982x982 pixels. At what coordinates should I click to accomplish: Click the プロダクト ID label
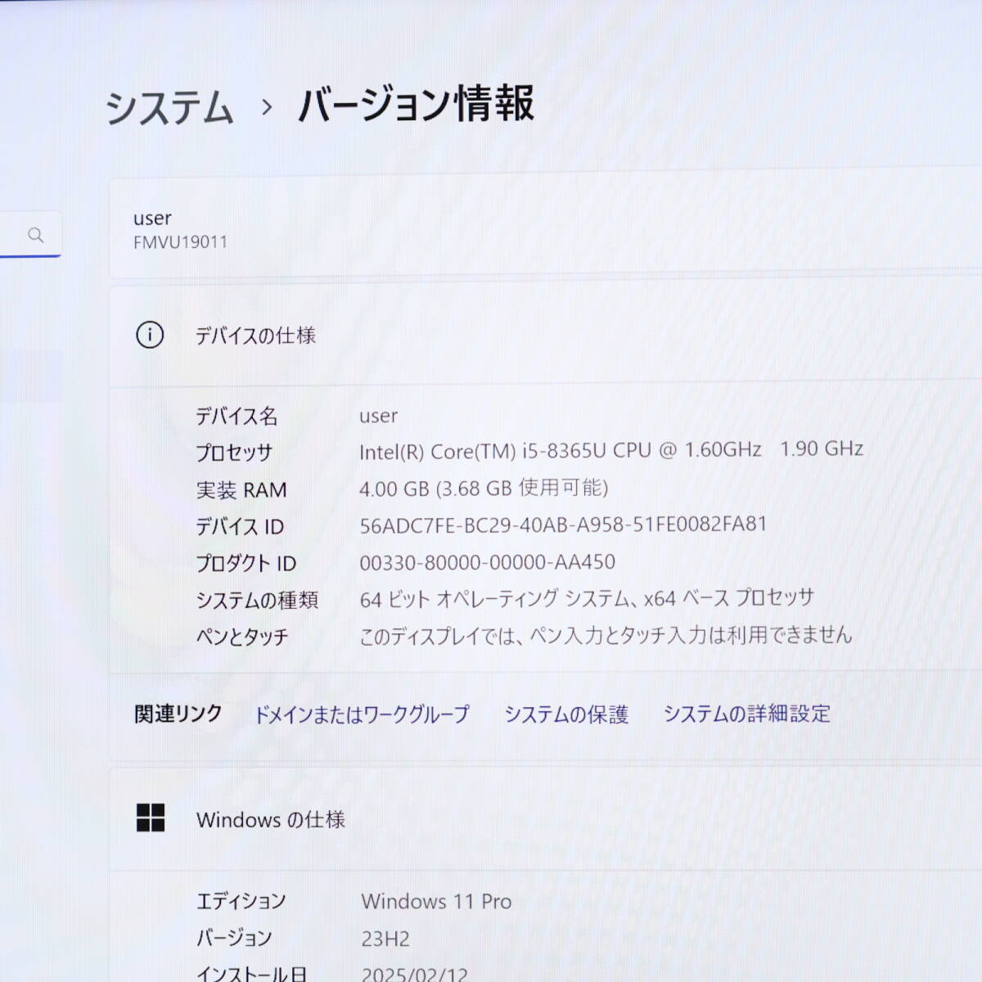[245, 564]
